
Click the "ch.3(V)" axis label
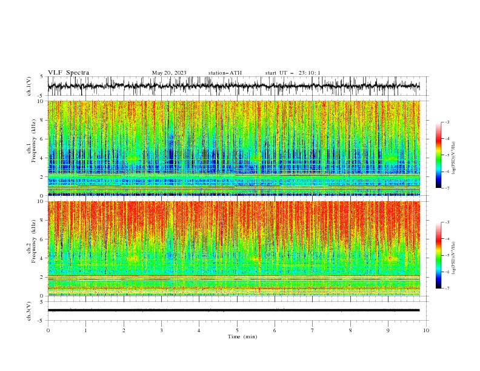(29, 311)
